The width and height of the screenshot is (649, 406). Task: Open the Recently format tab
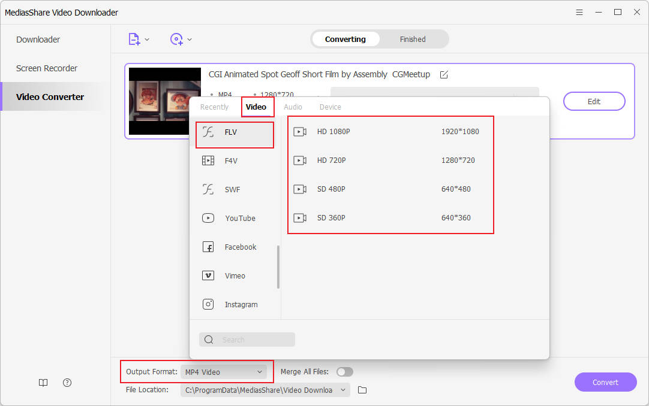click(x=214, y=107)
